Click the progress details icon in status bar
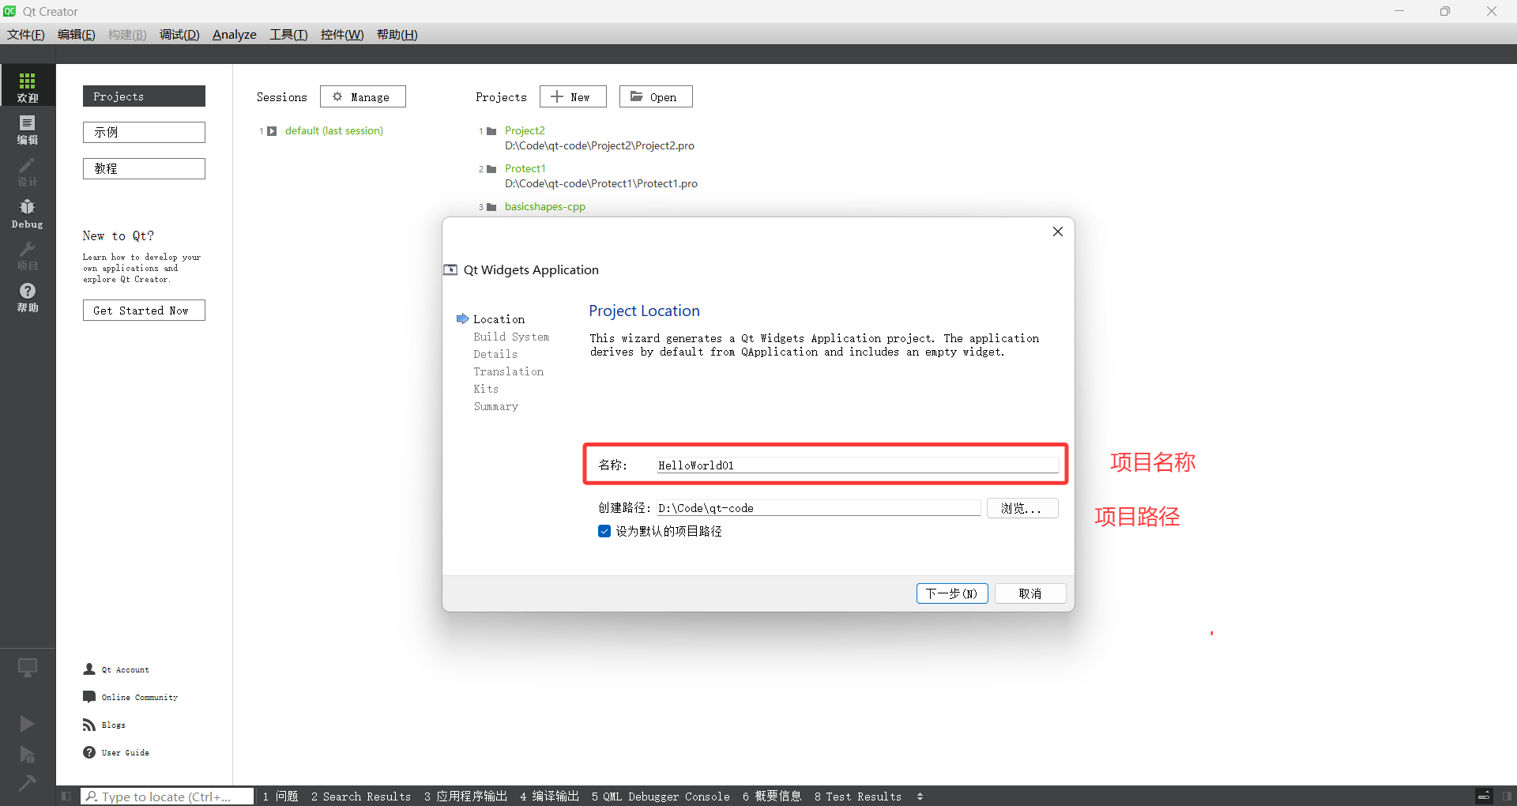 (1484, 797)
